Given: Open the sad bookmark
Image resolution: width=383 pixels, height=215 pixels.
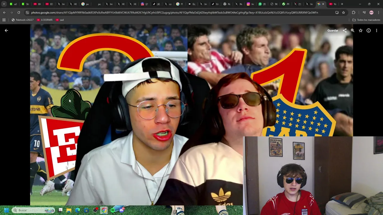Looking at the screenshot, I should tap(60, 20).
